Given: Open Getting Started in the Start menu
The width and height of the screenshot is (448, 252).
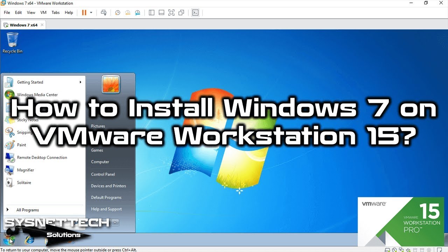Looking at the screenshot, I should 44,82.
